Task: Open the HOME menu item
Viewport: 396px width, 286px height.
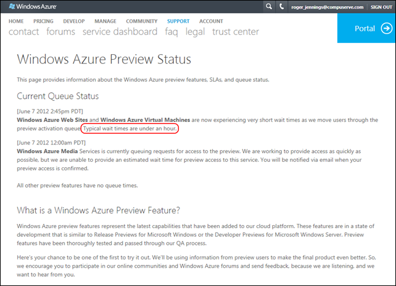Action: point(16,21)
